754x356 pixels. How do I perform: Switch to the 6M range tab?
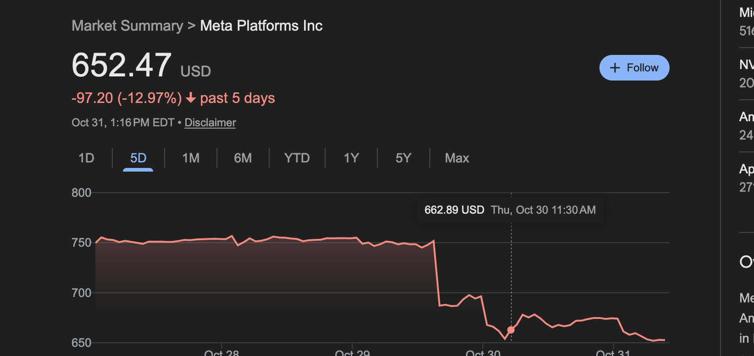[x=243, y=158]
